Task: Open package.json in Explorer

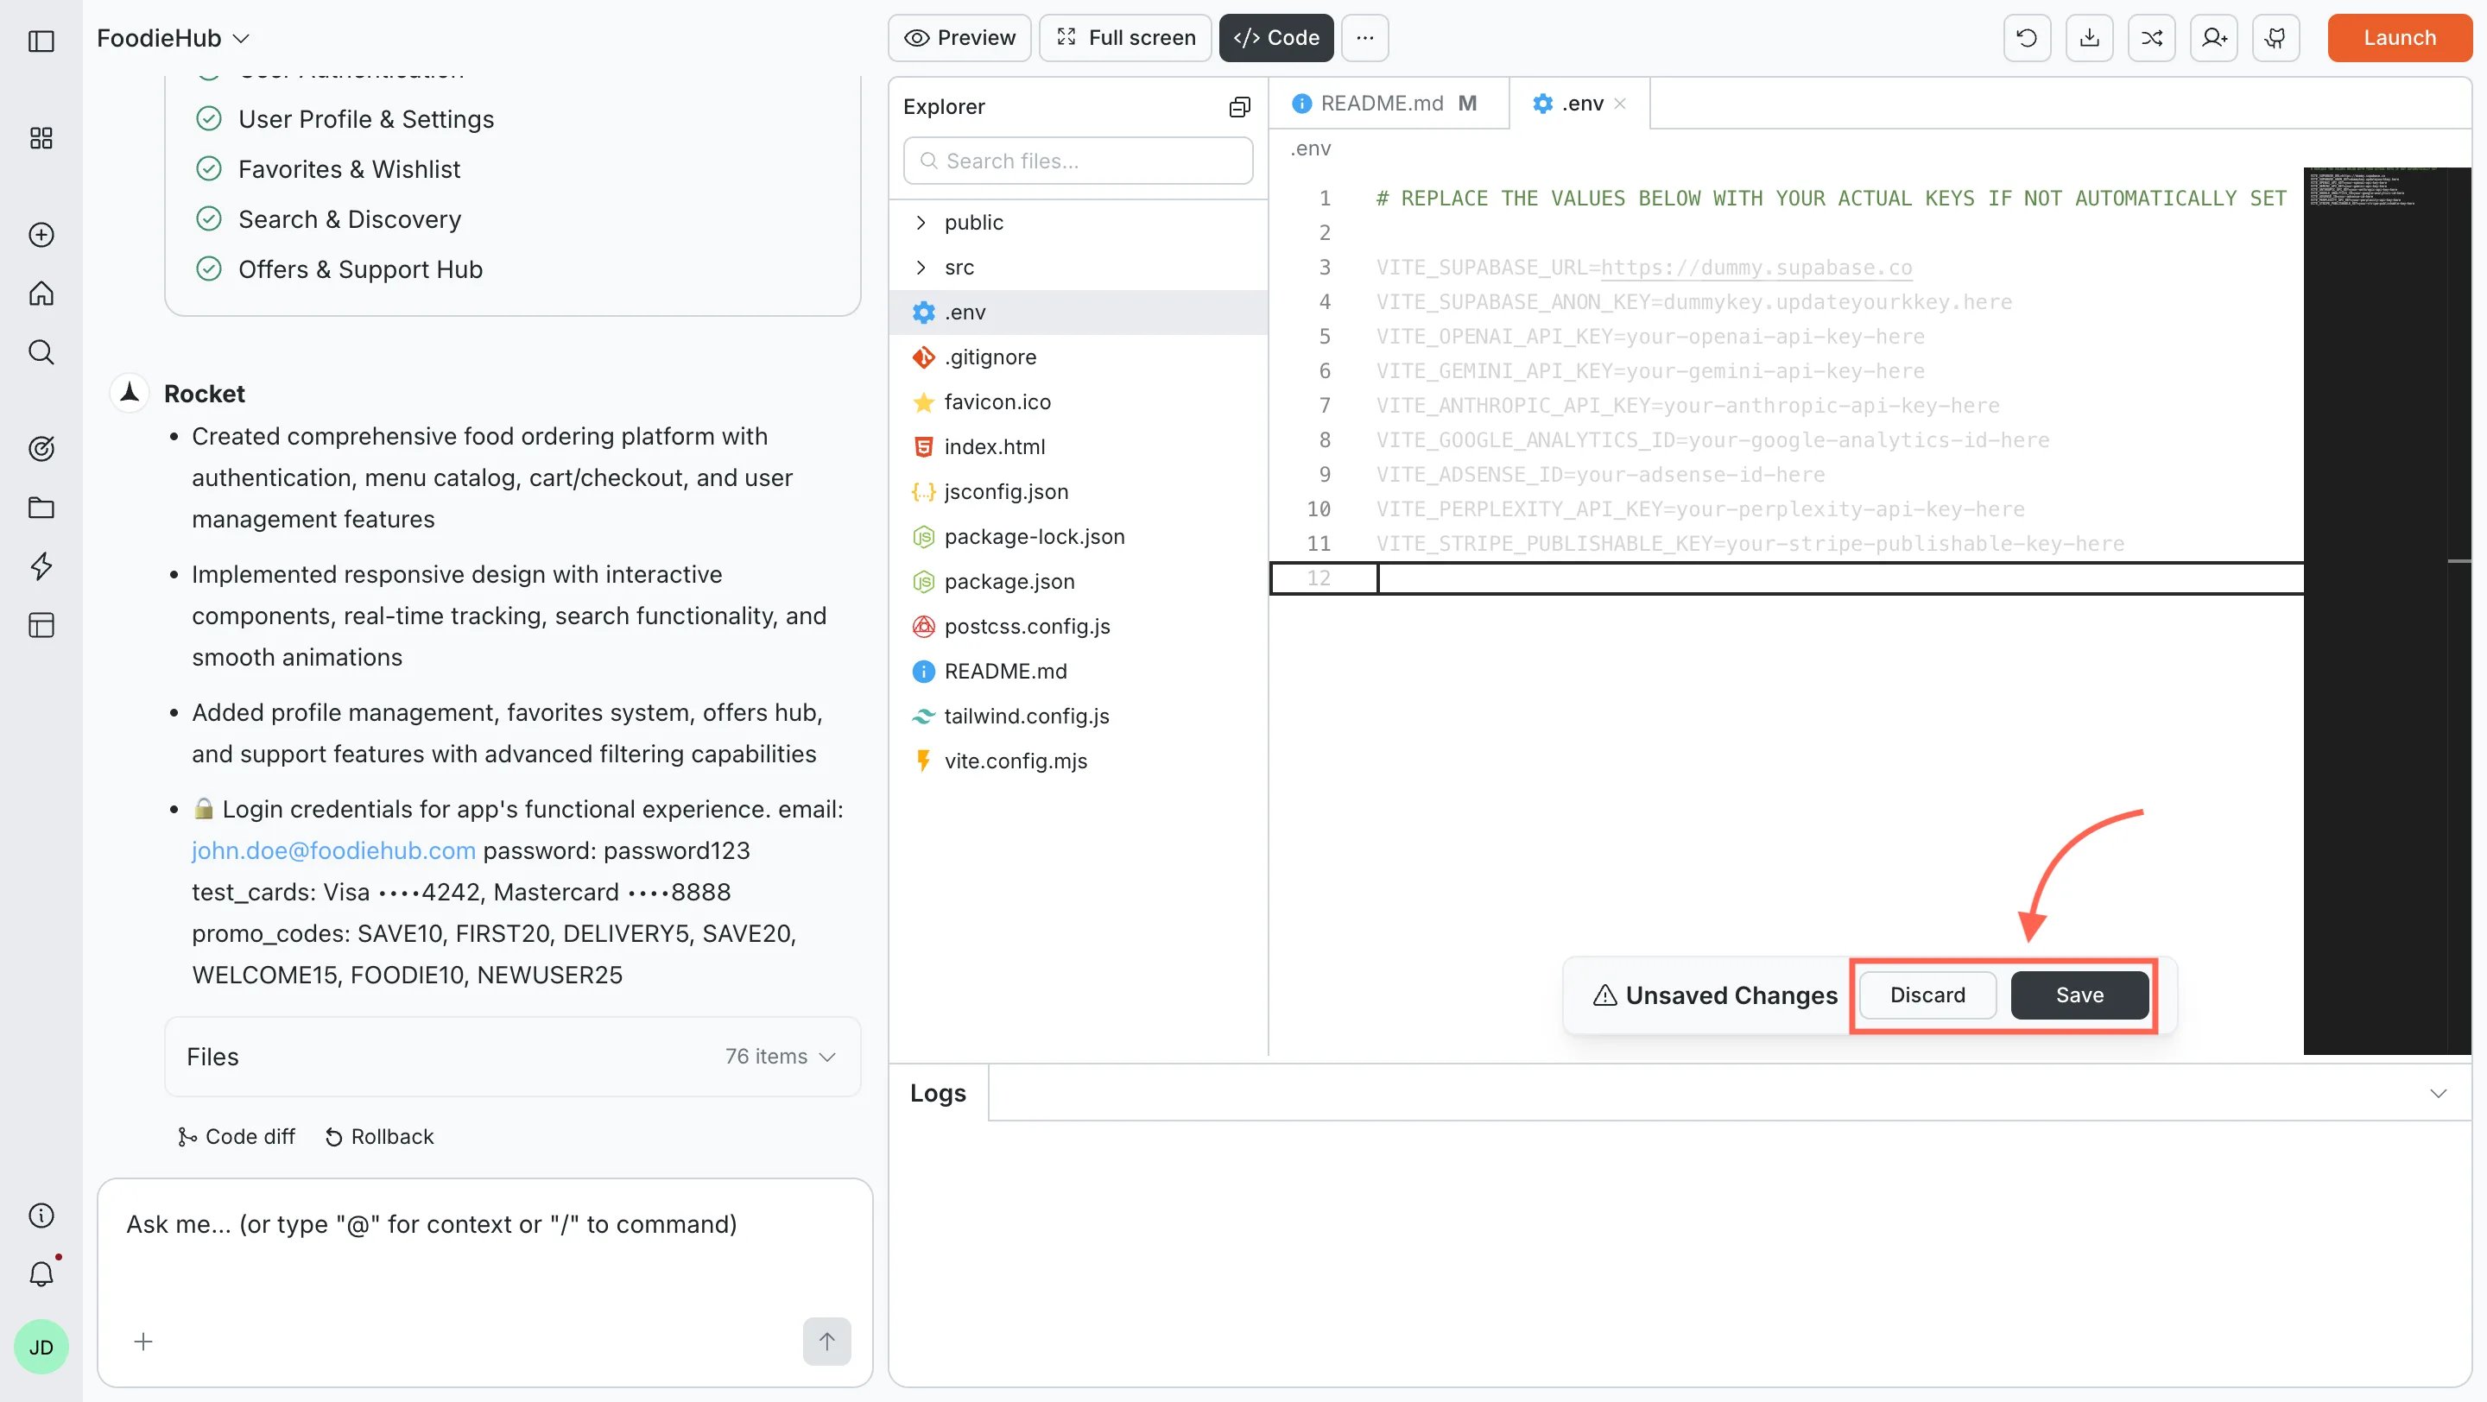Action: click(1078, 581)
